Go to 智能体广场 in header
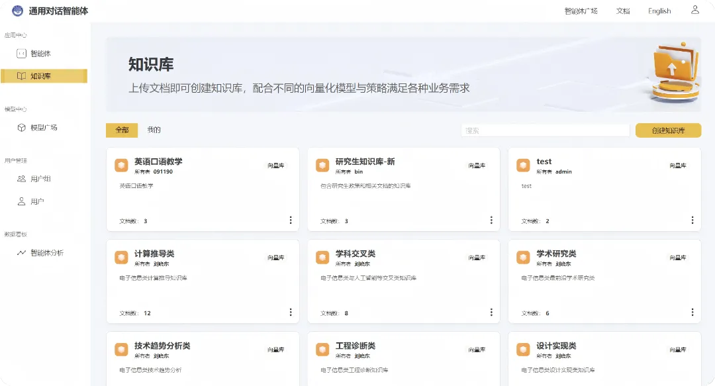Image resolution: width=715 pixels, height=386 pixels. click(581, 11)
